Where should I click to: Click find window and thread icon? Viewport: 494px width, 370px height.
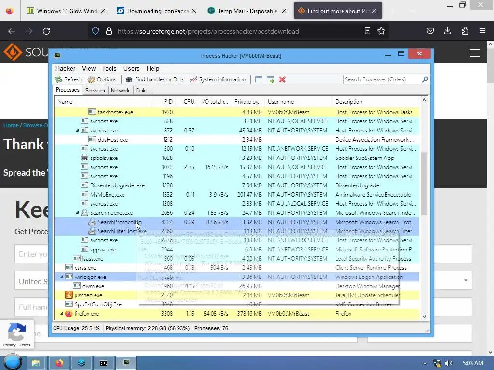coord(270,79)
